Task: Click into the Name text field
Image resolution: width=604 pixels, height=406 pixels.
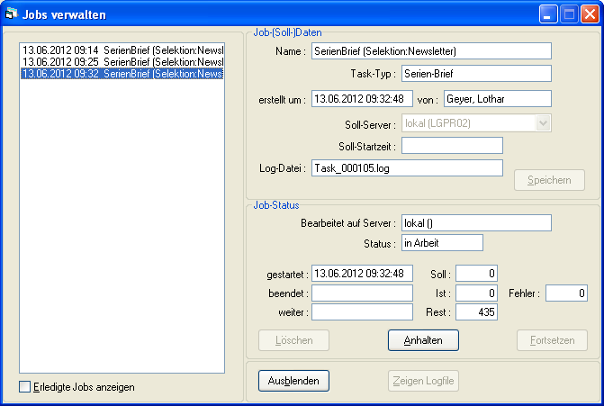Action: [x=430, y=51]
